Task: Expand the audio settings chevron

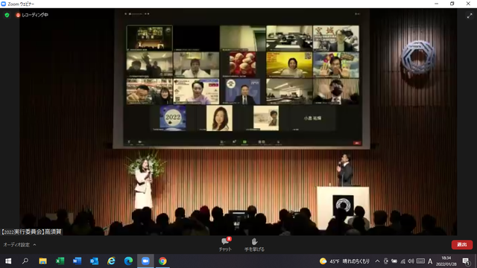Action: point(34,245)
